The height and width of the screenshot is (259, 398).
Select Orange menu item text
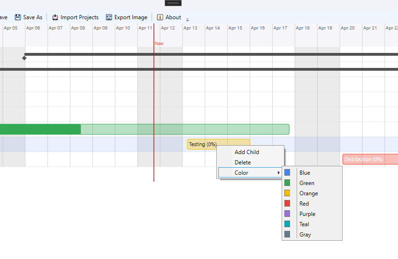pos(308,193)
